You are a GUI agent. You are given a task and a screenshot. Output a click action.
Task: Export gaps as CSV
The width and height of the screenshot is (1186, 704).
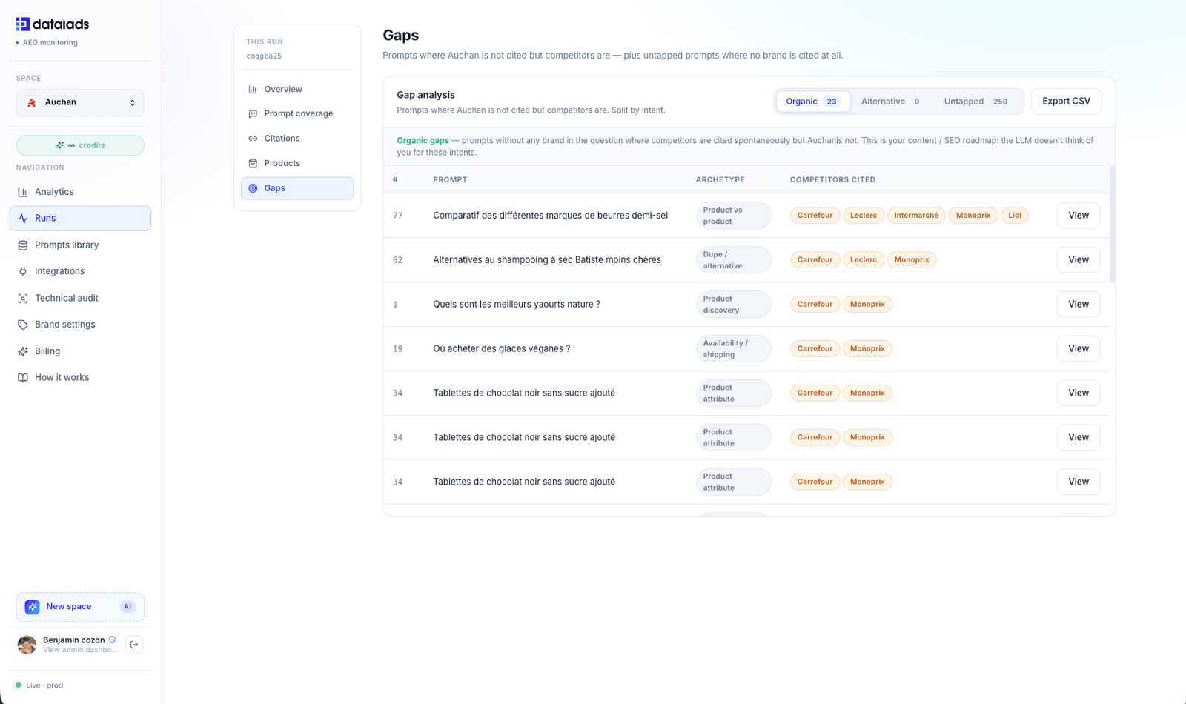pos(1066,102)
